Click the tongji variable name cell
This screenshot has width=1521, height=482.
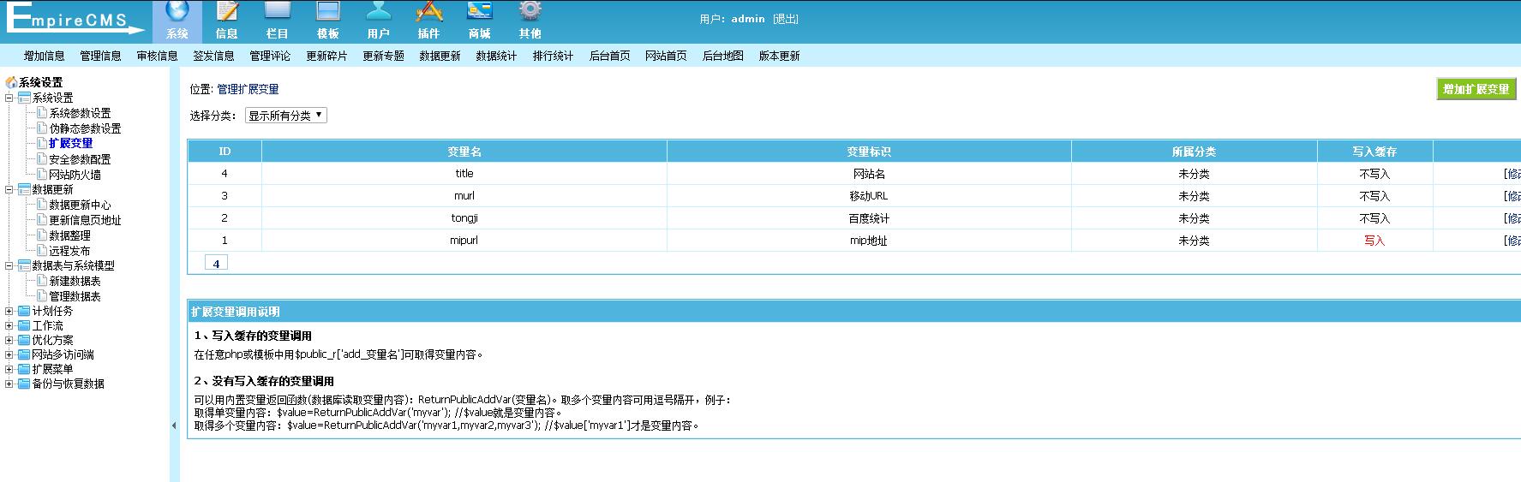pos(464,218)
